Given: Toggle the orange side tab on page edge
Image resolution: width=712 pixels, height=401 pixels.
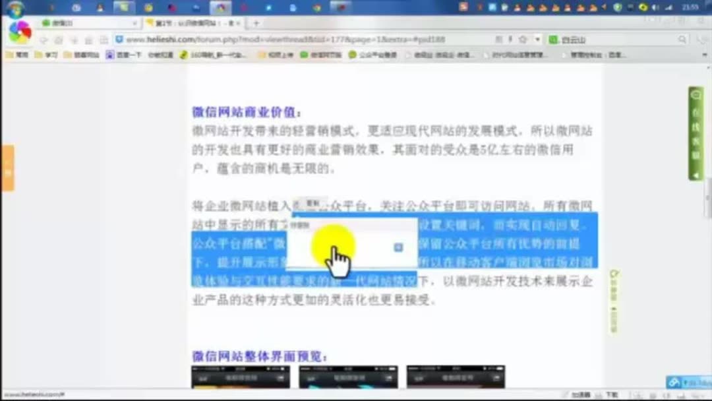Looking at the screenshot, I should point(7,162).
